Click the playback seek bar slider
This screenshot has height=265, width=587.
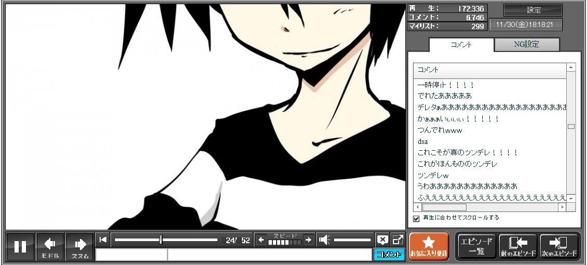(x=161, y=240)
